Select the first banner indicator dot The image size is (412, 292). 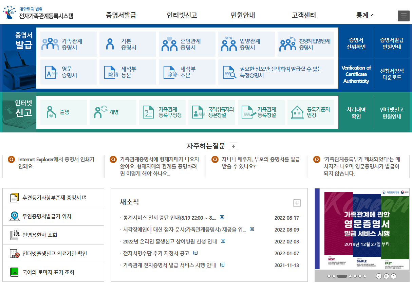click(329, 276)
